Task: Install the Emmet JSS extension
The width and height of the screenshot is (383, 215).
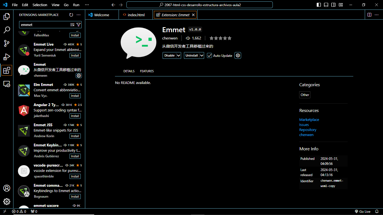Action: (75, 136)
